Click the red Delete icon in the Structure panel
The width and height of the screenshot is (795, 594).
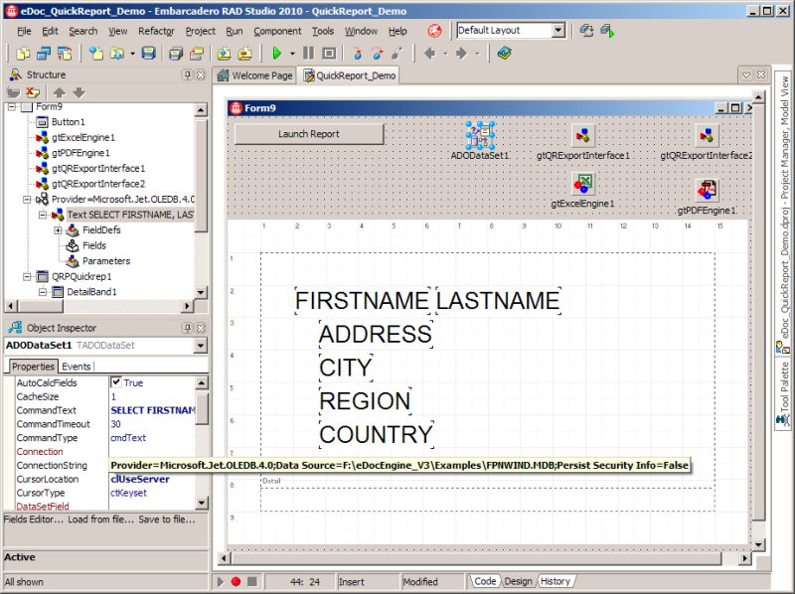30,91
